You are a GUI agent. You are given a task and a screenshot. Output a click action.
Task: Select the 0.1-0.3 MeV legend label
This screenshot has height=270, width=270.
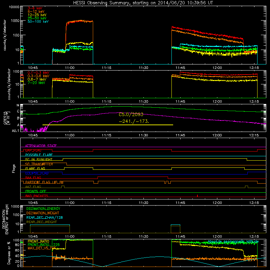coord(38,73)
